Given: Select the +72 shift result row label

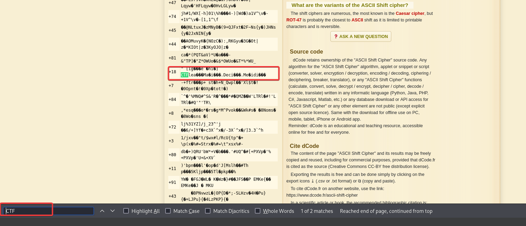Looking at the screenshot, I should [x=172, y=127].
